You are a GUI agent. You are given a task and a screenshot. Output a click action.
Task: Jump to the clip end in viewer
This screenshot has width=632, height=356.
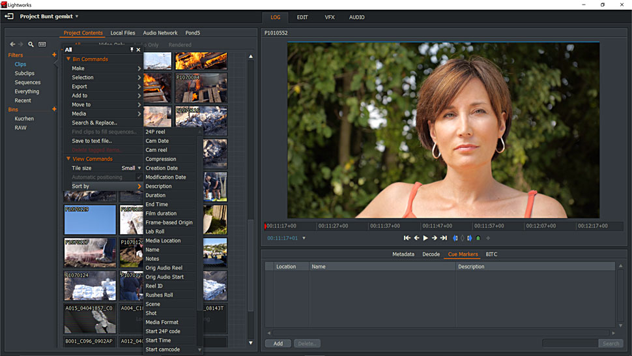[444, 238]
